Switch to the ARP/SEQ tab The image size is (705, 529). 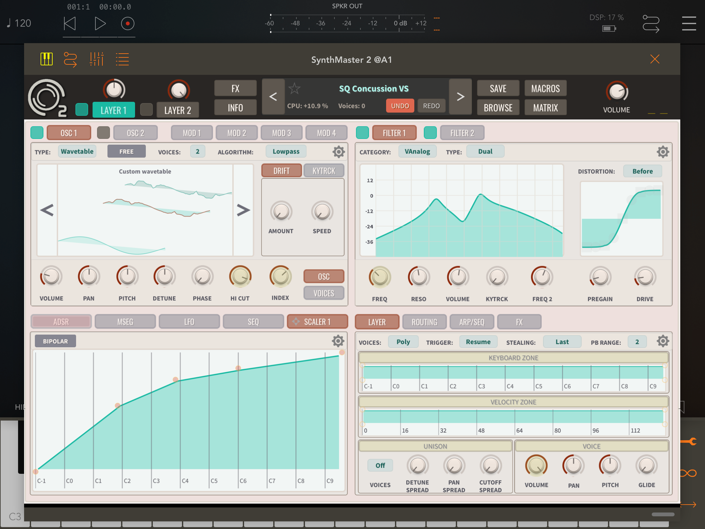coord(471,322)
